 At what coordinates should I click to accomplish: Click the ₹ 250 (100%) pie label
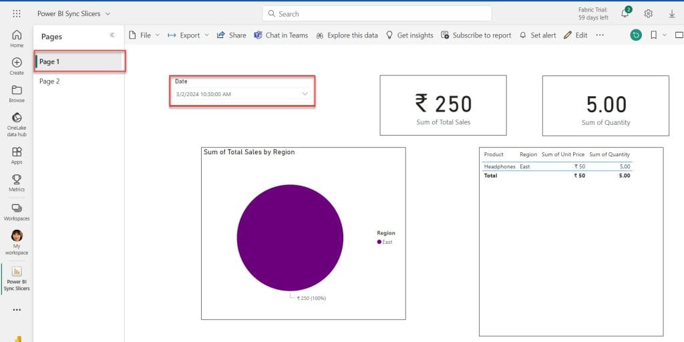point(311,299)
